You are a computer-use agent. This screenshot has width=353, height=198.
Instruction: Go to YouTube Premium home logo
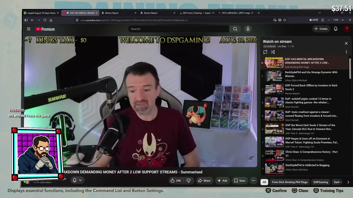[45, 29]
